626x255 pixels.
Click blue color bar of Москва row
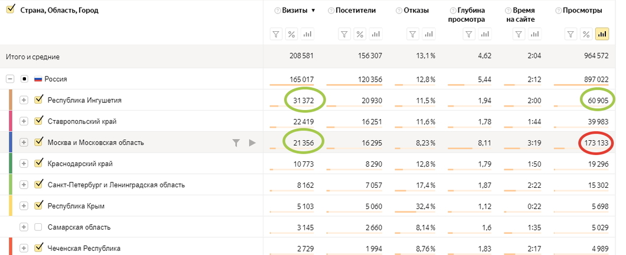(11, 143)
